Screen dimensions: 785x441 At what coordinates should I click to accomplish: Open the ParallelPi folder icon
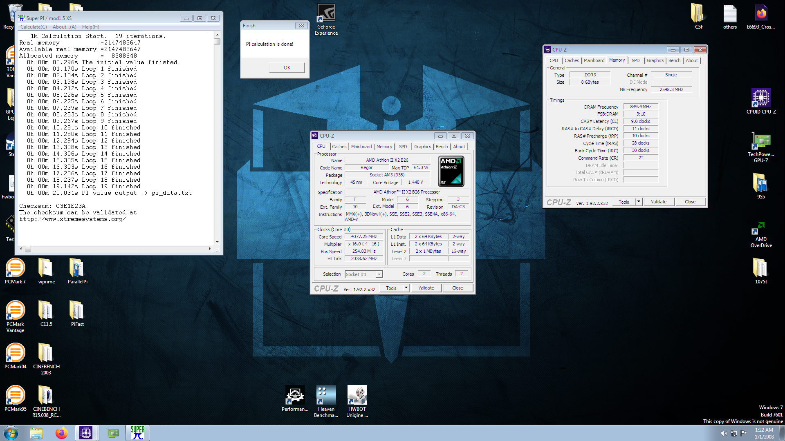(77, 271)
